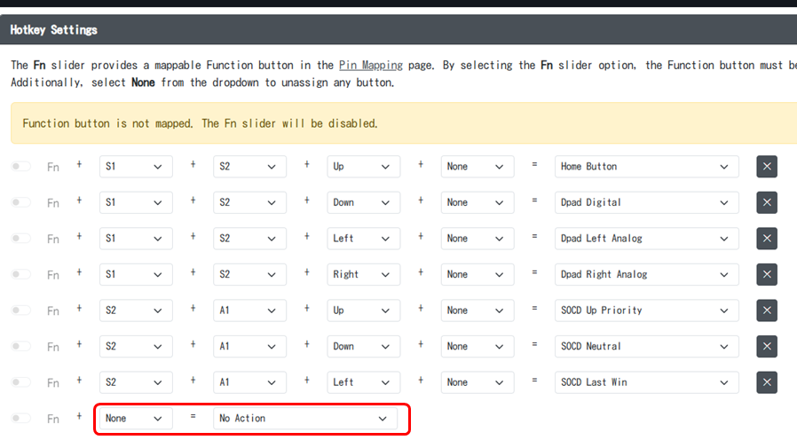Click the Hotkey Settings header
797x440 pixels.
54,29
